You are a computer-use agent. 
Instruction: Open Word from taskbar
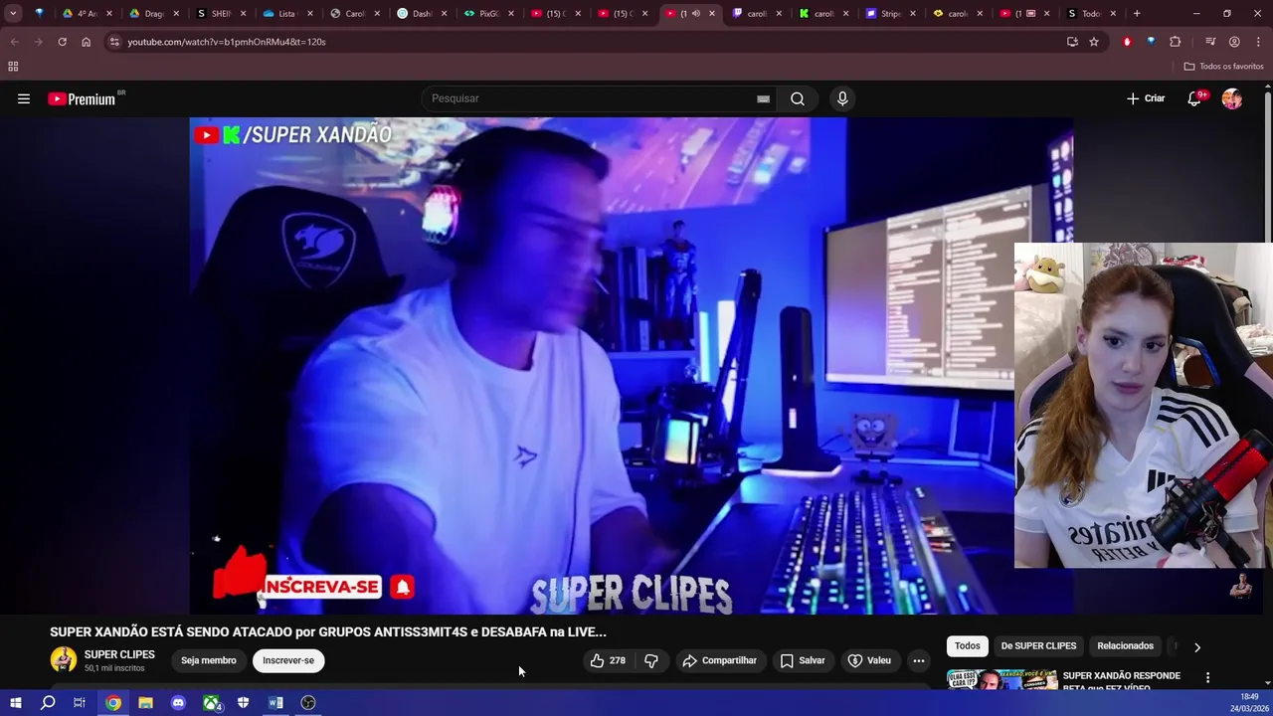click(x=275, y=703)
